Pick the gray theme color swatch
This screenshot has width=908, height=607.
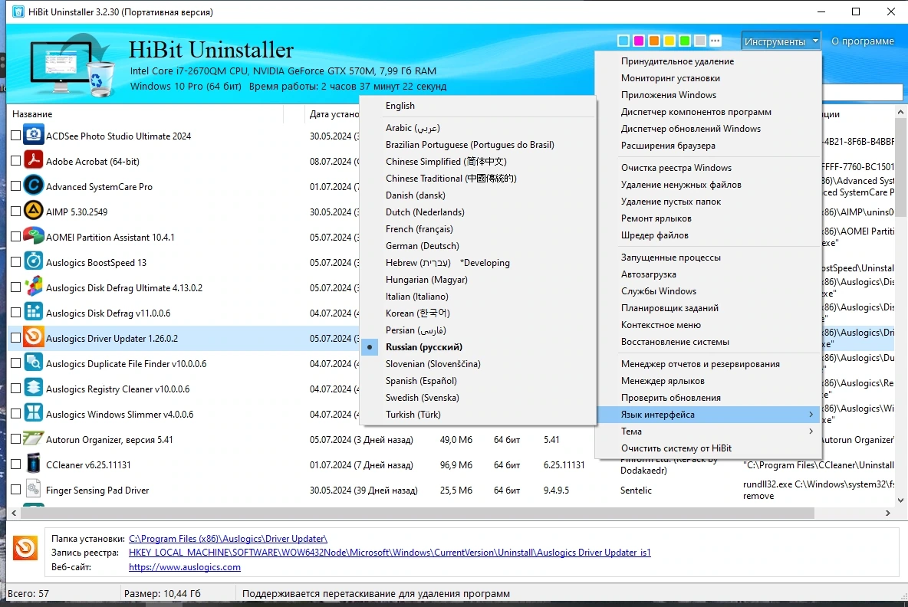[x=700, y=41]
